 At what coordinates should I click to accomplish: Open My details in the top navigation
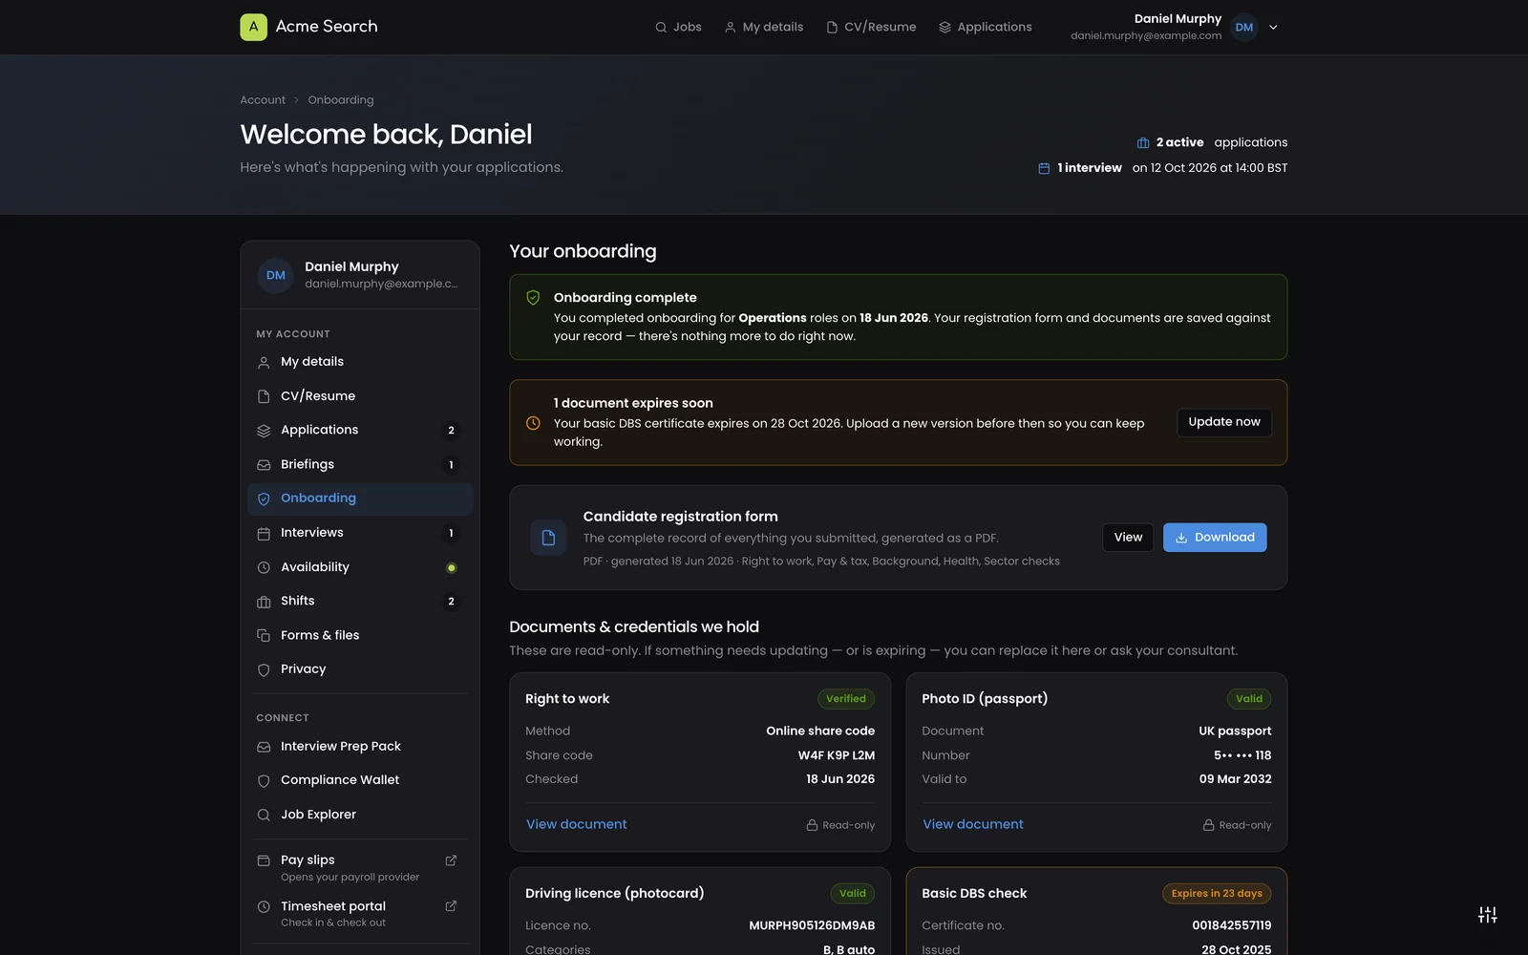pos(764,27)
